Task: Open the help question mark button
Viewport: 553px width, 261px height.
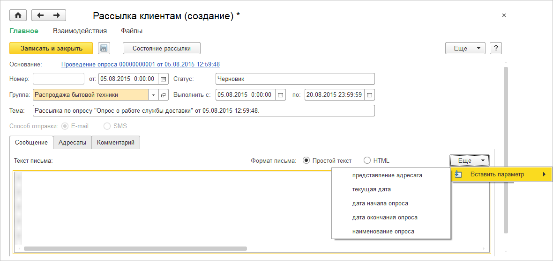Action: (x=496, y=48)
